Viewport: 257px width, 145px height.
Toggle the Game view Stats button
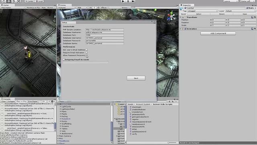click(44, 8)
